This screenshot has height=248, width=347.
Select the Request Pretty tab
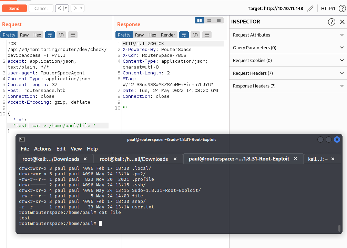(x=9, y=35)
